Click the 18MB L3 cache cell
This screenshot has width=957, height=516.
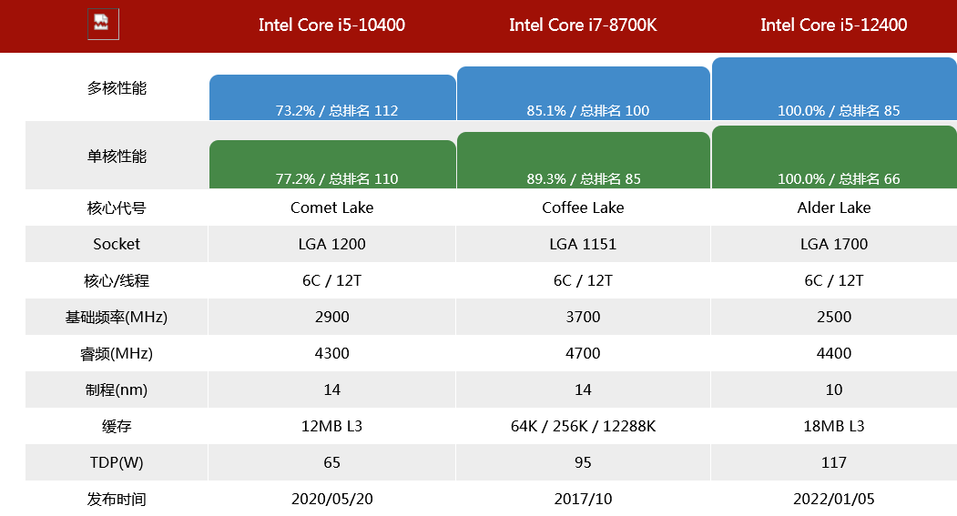pyautogui.click(x=834, y=426)
